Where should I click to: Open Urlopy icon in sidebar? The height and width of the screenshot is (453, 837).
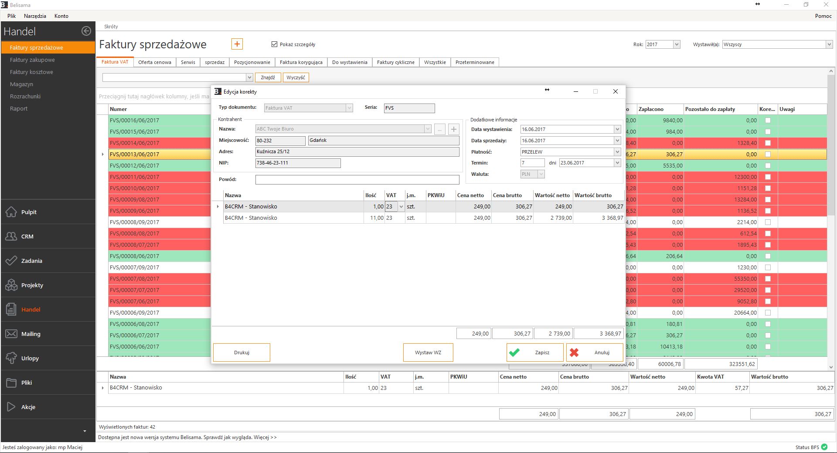click(x=11, y=358)
